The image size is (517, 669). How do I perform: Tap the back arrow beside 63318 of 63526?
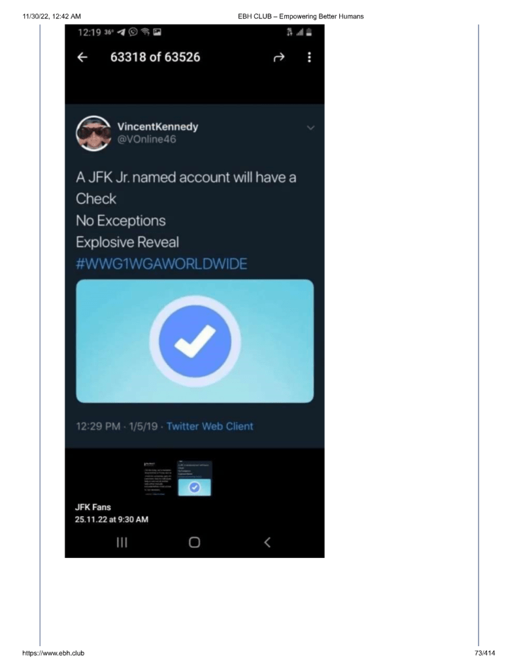coord(82,57)
